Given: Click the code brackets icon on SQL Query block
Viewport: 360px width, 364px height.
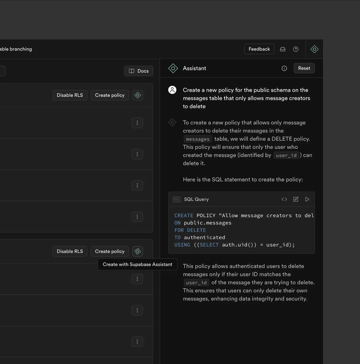Looking at the screenshot, I should click(284, 199).
